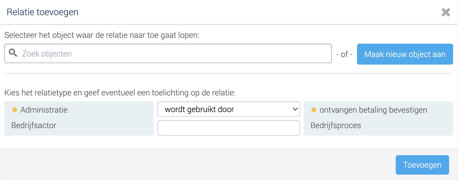Click the Bedrijfsproces type label
The image size is (458, 180).
[336, 125]
